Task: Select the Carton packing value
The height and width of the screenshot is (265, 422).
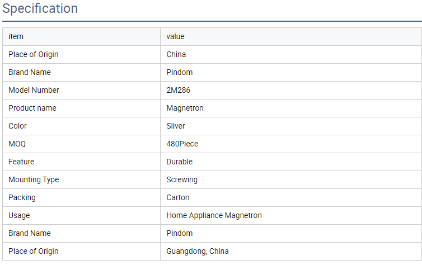Action: 178,197
